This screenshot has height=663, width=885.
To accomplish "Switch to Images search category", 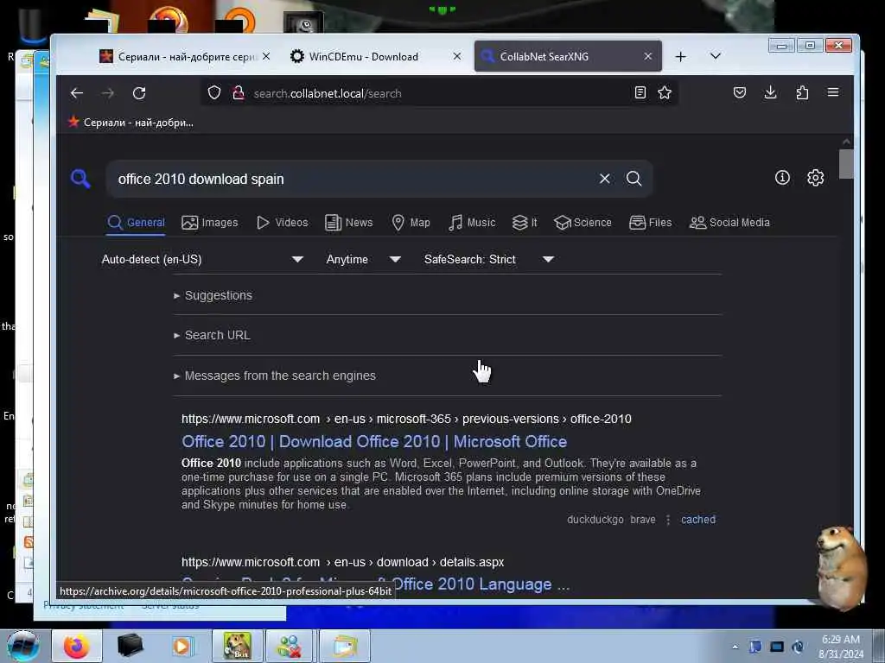I will [x=210, y=223].
